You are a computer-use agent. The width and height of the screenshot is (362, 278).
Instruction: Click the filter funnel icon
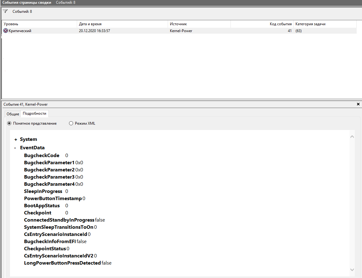[5, 11]
